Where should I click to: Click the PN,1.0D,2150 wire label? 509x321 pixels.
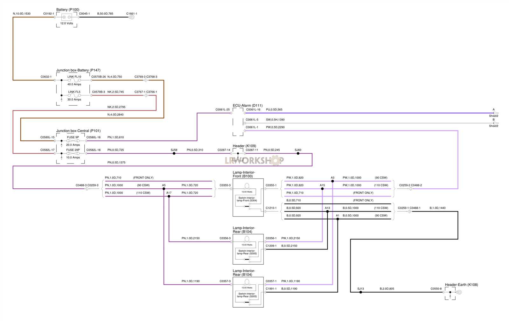(x=191, y=238)
